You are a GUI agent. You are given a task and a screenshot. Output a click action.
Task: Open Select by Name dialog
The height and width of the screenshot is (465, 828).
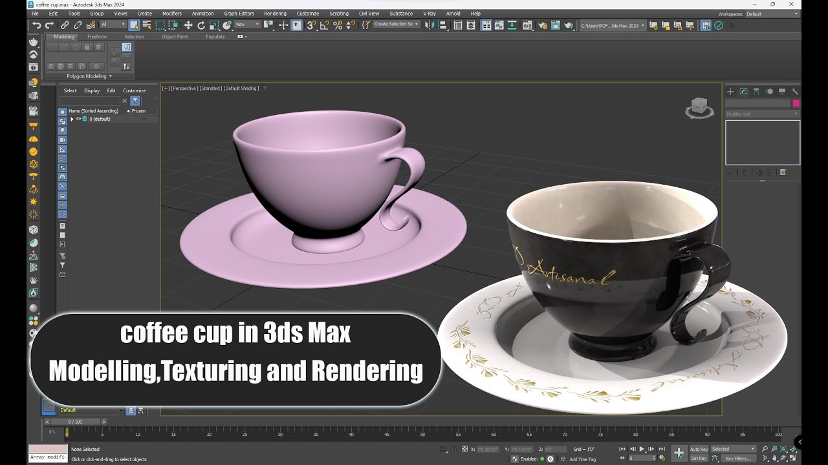coord(147,25)
